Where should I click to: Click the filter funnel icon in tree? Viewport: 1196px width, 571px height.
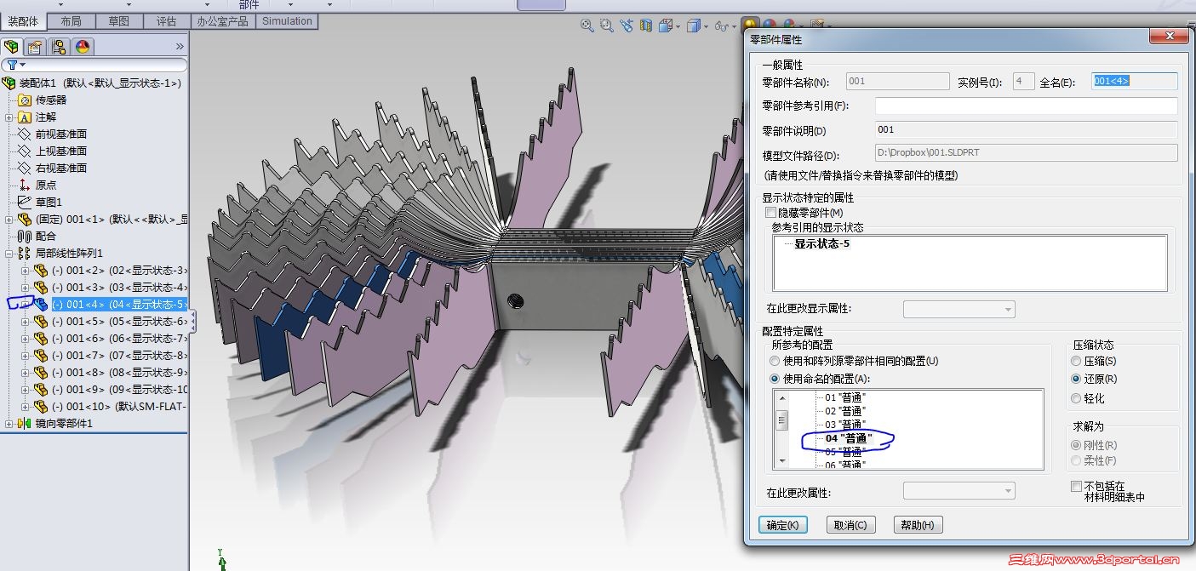pos(12,65)
